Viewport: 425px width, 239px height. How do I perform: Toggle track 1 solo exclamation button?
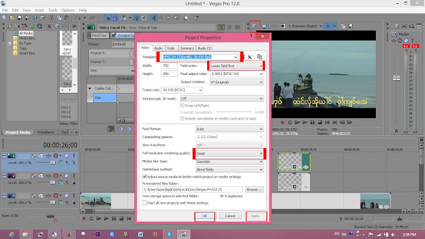(x=74, y=156)
